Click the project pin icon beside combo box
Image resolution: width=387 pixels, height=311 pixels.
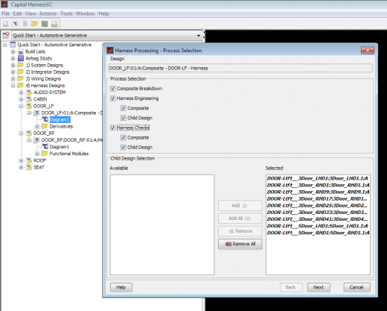(6, 35)
